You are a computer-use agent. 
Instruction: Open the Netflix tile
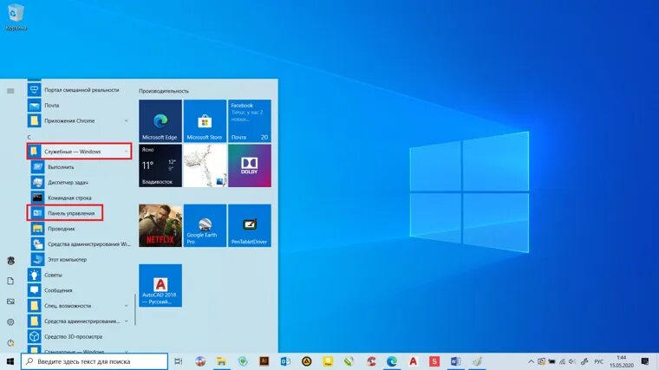click(x=160, y=225)
